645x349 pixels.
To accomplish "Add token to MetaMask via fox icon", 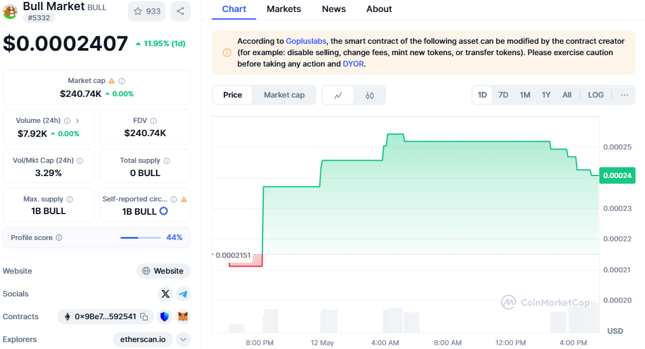I will point(183,317).
